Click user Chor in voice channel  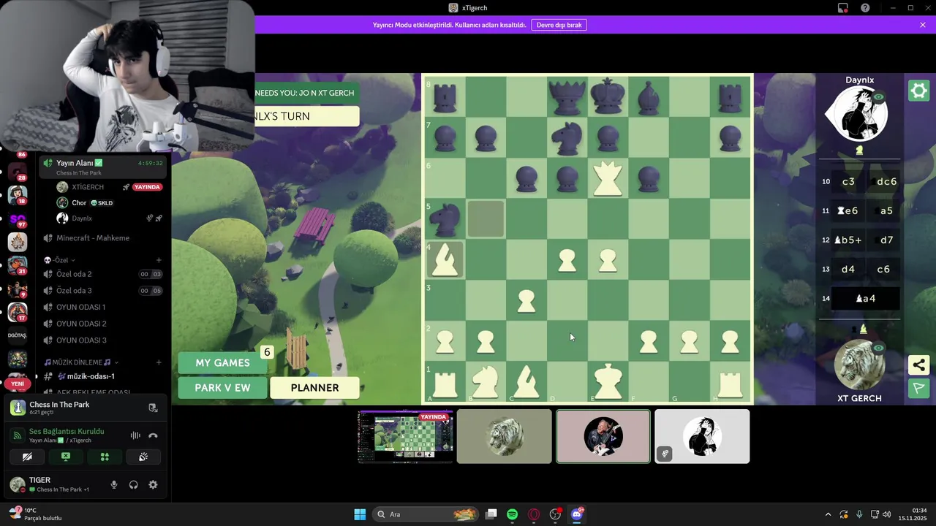79,203
